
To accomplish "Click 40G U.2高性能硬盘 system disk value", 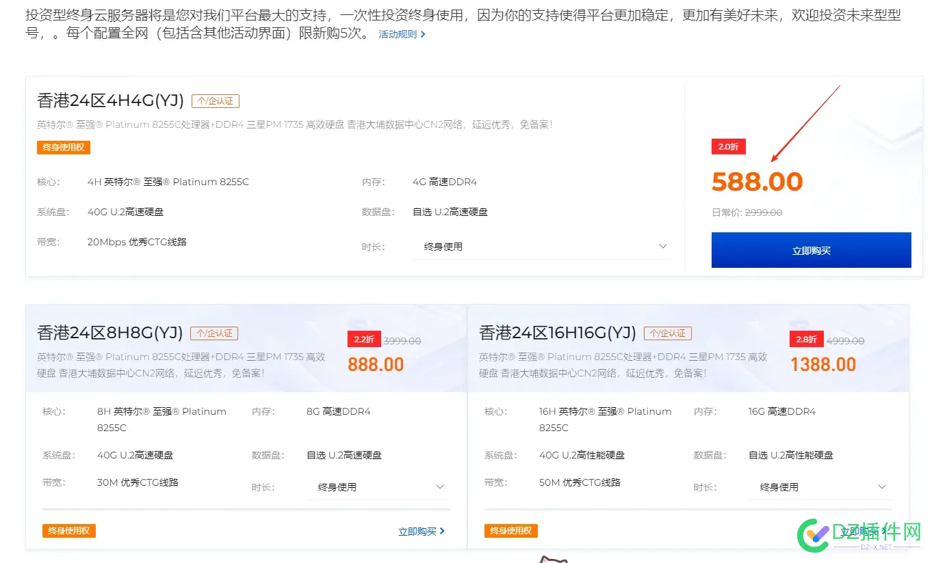I will 582,455.
